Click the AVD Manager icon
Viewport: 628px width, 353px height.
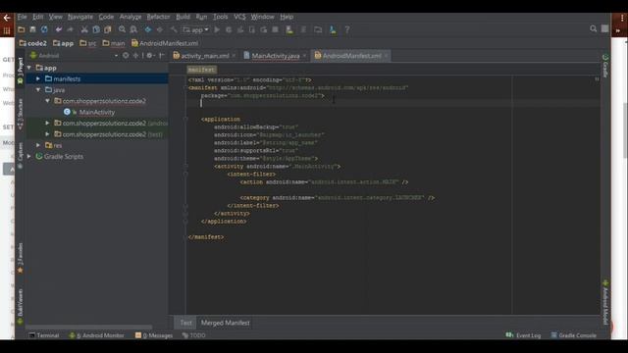pyautogui.click(x=289, y=29)
